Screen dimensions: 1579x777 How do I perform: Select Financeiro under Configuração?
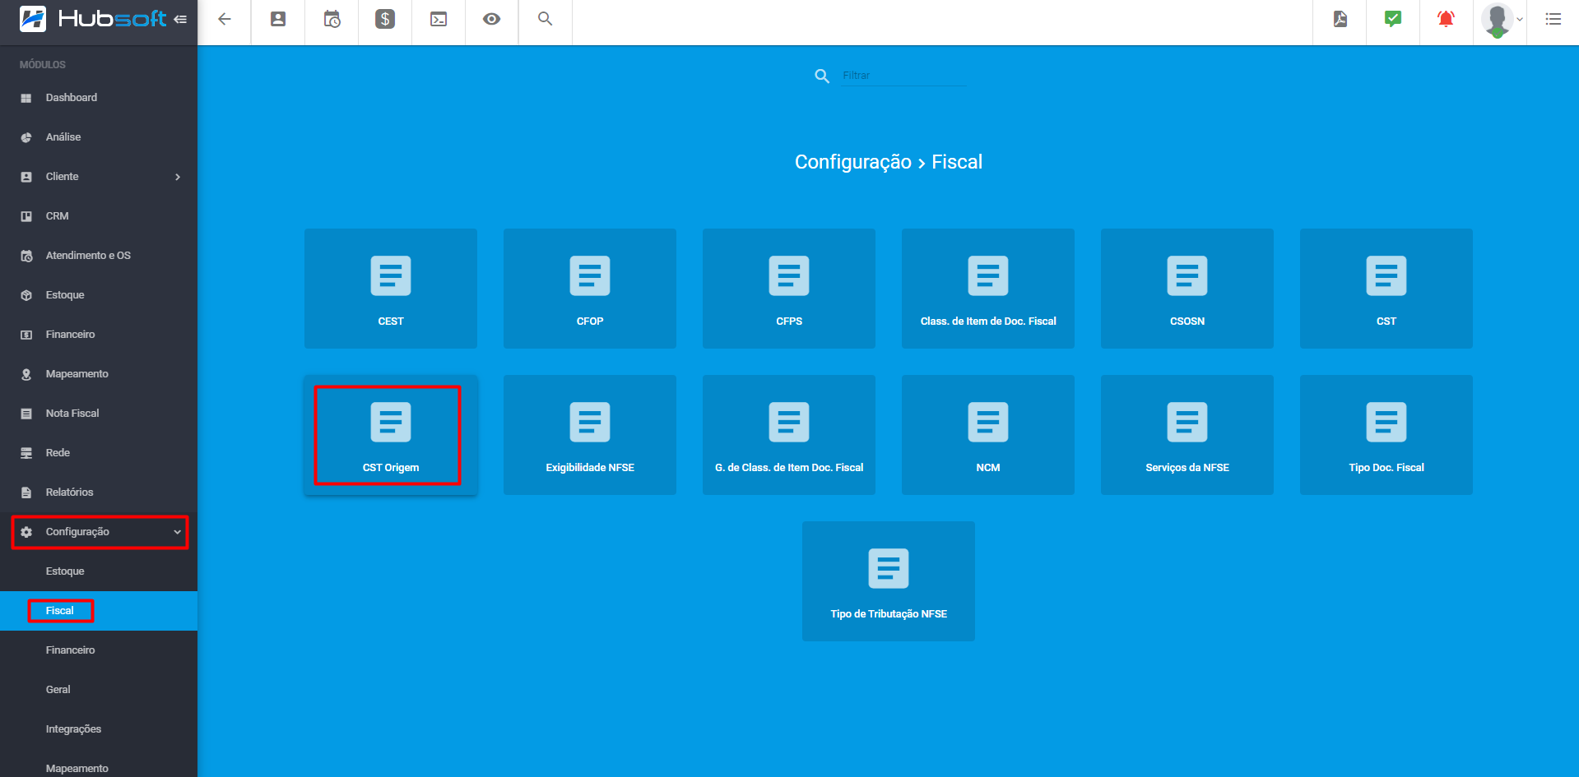(99, 650)
